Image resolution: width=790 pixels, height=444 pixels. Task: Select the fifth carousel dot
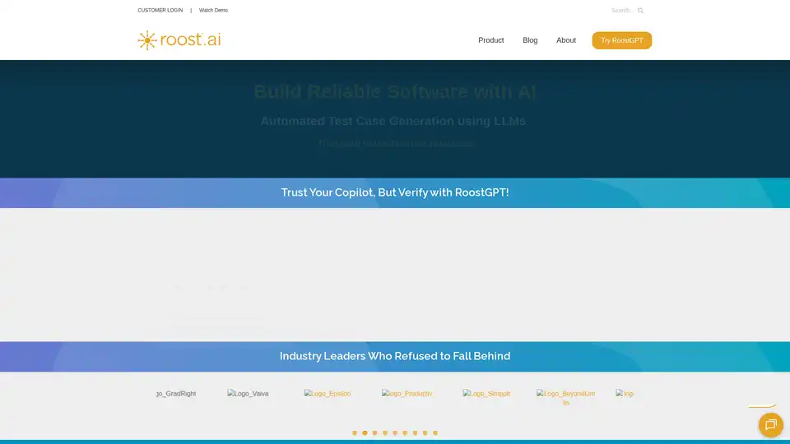pyautogui.click(x=395, y=432)
